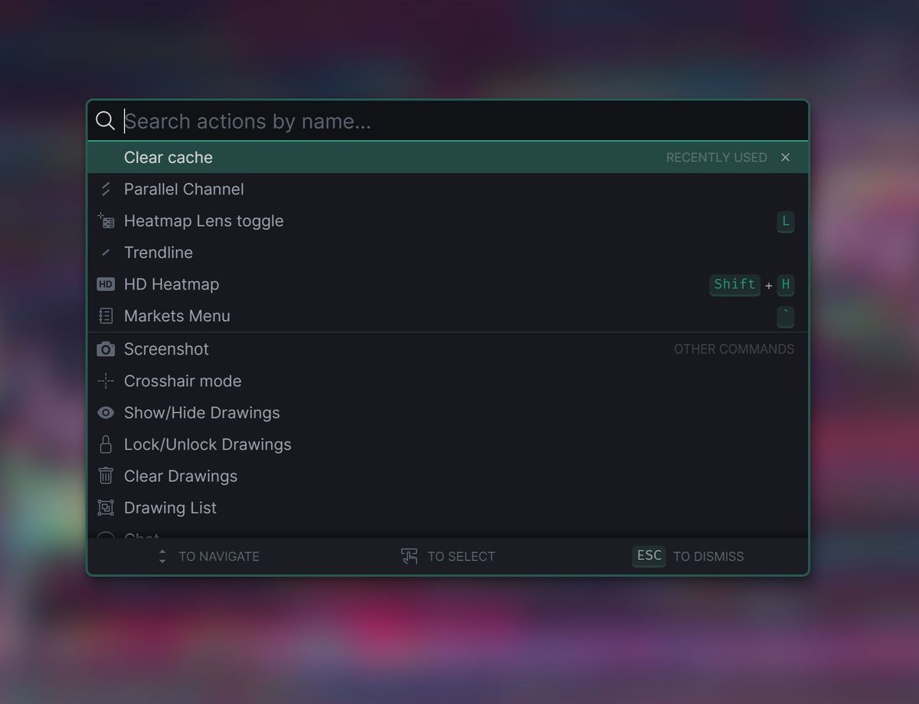This screenshot has width=919, height=704.
Task: Activate the HD Heatmap command
Action: [448, 284]
